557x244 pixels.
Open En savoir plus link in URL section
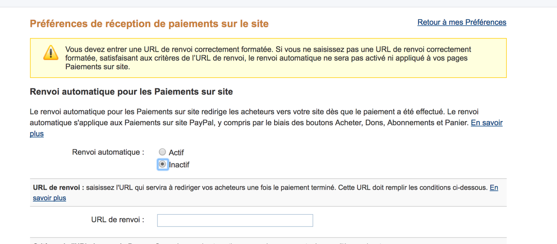click(49, 198)
